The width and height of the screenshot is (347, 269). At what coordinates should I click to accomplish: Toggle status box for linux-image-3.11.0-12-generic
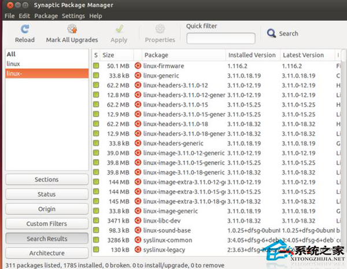[x=96, y=153]
